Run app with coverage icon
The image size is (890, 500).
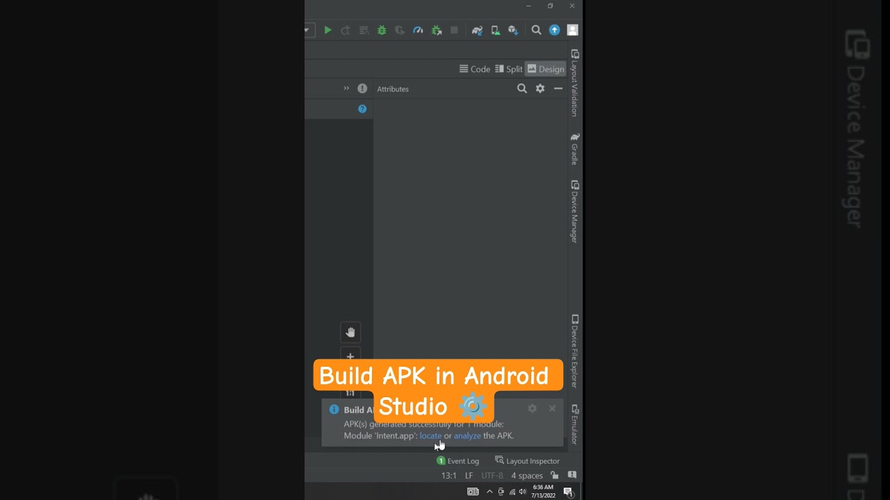click(x=400, y=31)
